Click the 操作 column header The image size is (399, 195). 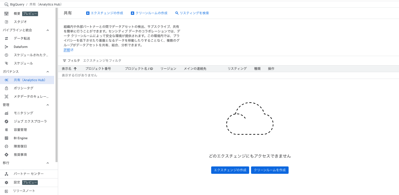(x=271, y=69)
